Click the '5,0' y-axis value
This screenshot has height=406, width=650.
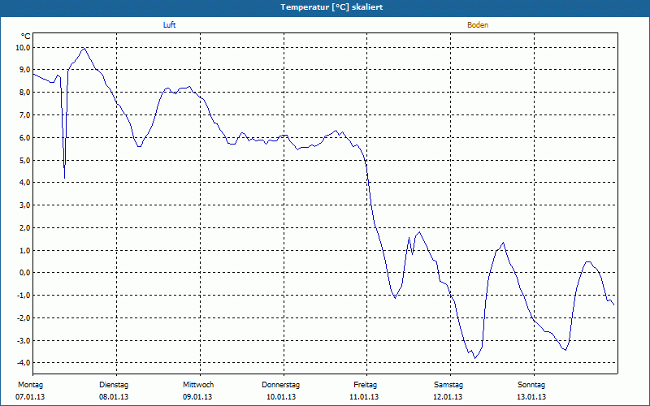(25, 160)
